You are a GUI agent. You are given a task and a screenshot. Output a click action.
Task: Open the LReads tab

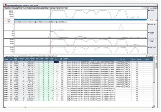[x=15, y=8]
